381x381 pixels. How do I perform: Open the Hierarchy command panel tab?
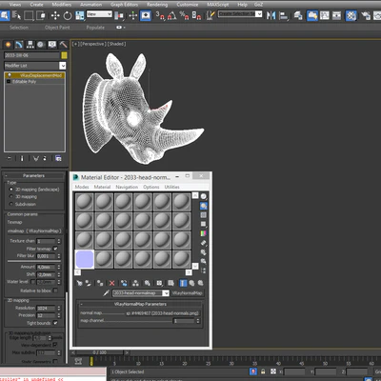pyautogui.click(x=30, y=45)
